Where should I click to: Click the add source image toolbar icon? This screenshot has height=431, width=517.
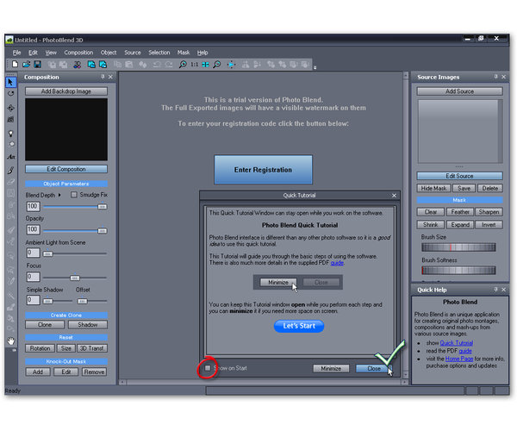[x=103, y=65]
